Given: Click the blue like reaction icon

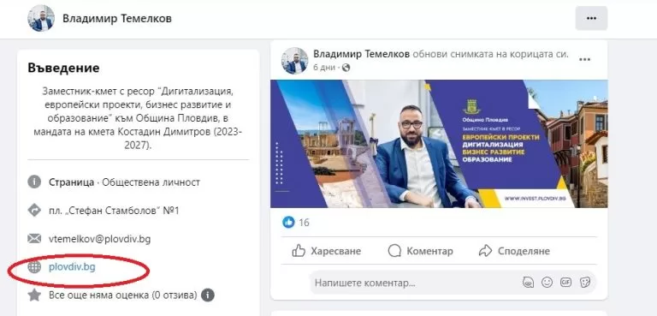Looking at the screenshot, I should [288, 222].
